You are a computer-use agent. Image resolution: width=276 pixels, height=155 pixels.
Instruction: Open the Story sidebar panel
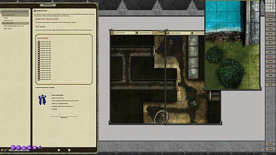click(x=270, y=33)
